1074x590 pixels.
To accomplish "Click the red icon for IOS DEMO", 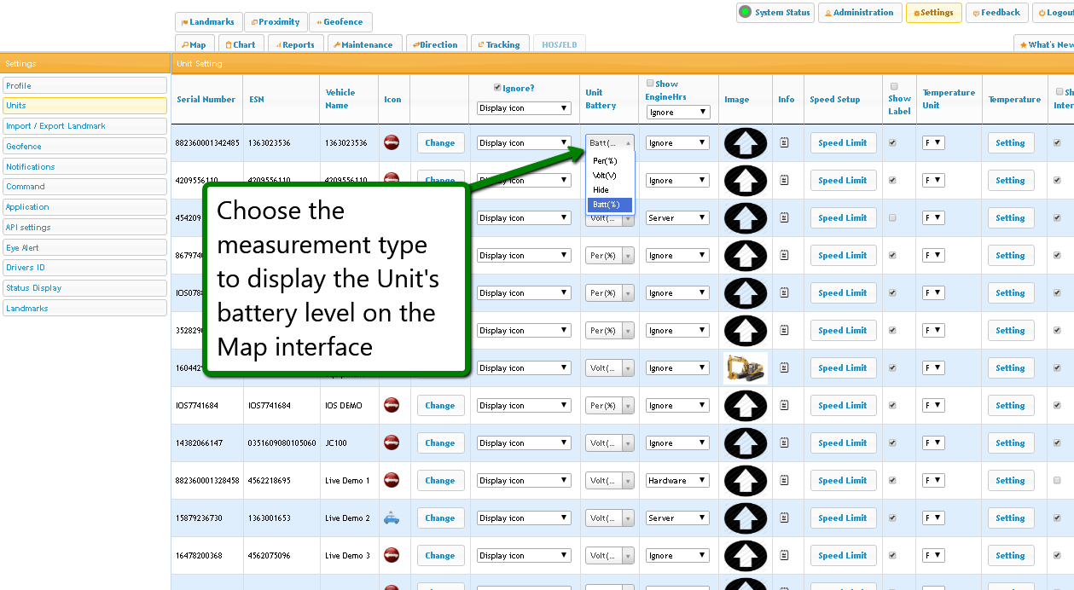I will point(392,405).
